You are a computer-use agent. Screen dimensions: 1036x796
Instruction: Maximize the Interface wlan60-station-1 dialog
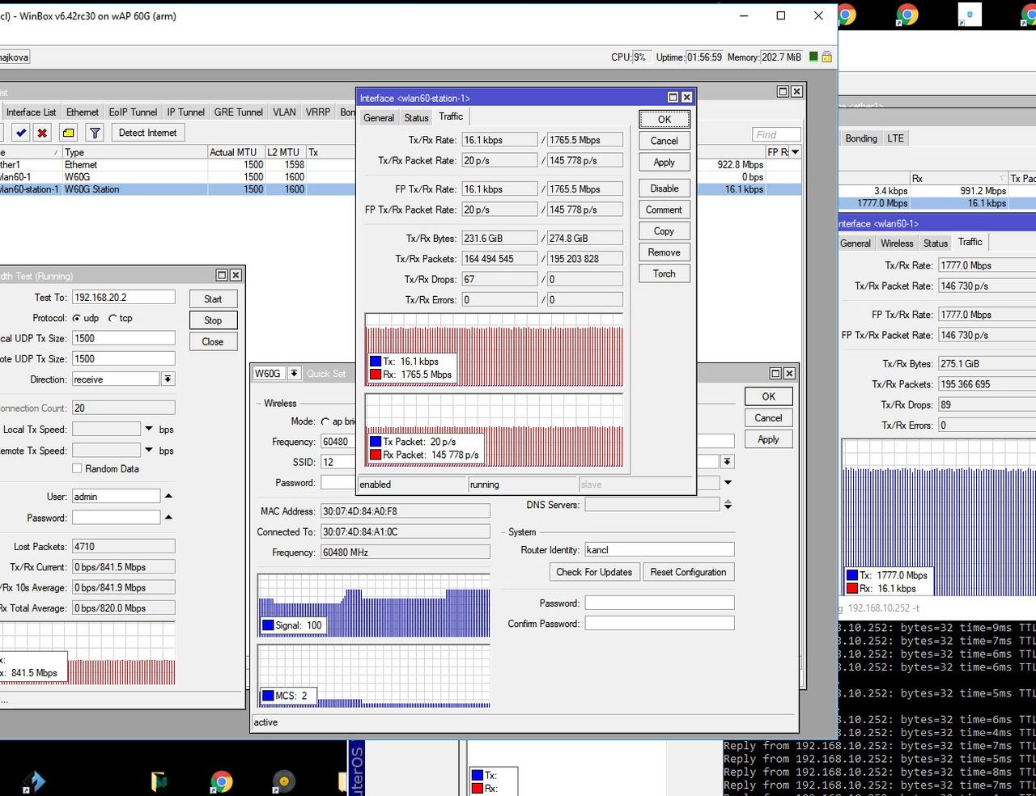673,97
